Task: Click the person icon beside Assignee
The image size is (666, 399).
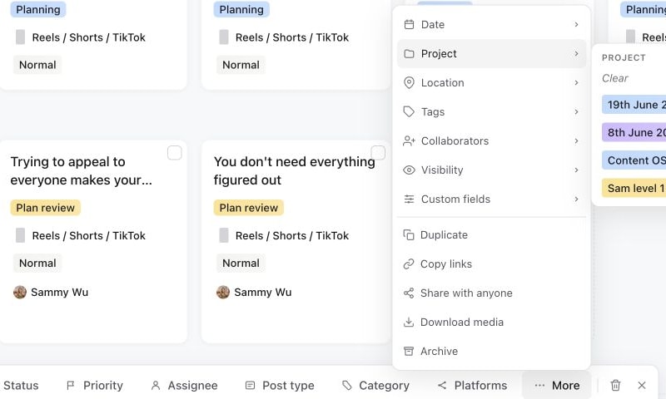Action: tap(156, 385)
